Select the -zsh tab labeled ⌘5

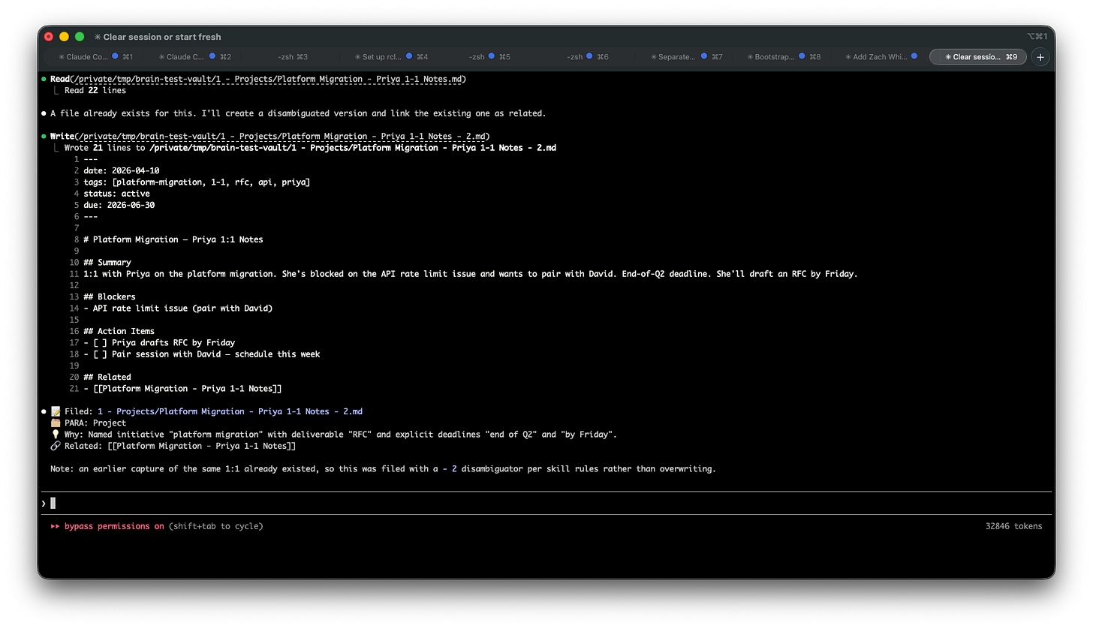489,57
